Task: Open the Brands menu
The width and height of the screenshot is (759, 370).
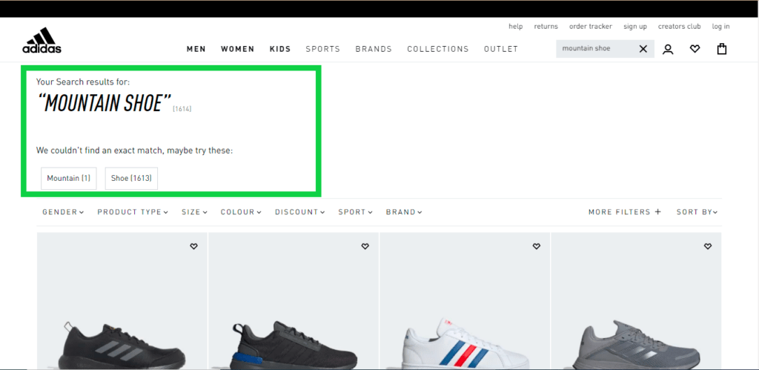Action: 374,49
